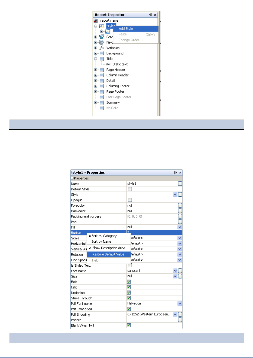The image size is (253, 358).
Task: Collapse the Styles tree node
Action: click(95, 26)
